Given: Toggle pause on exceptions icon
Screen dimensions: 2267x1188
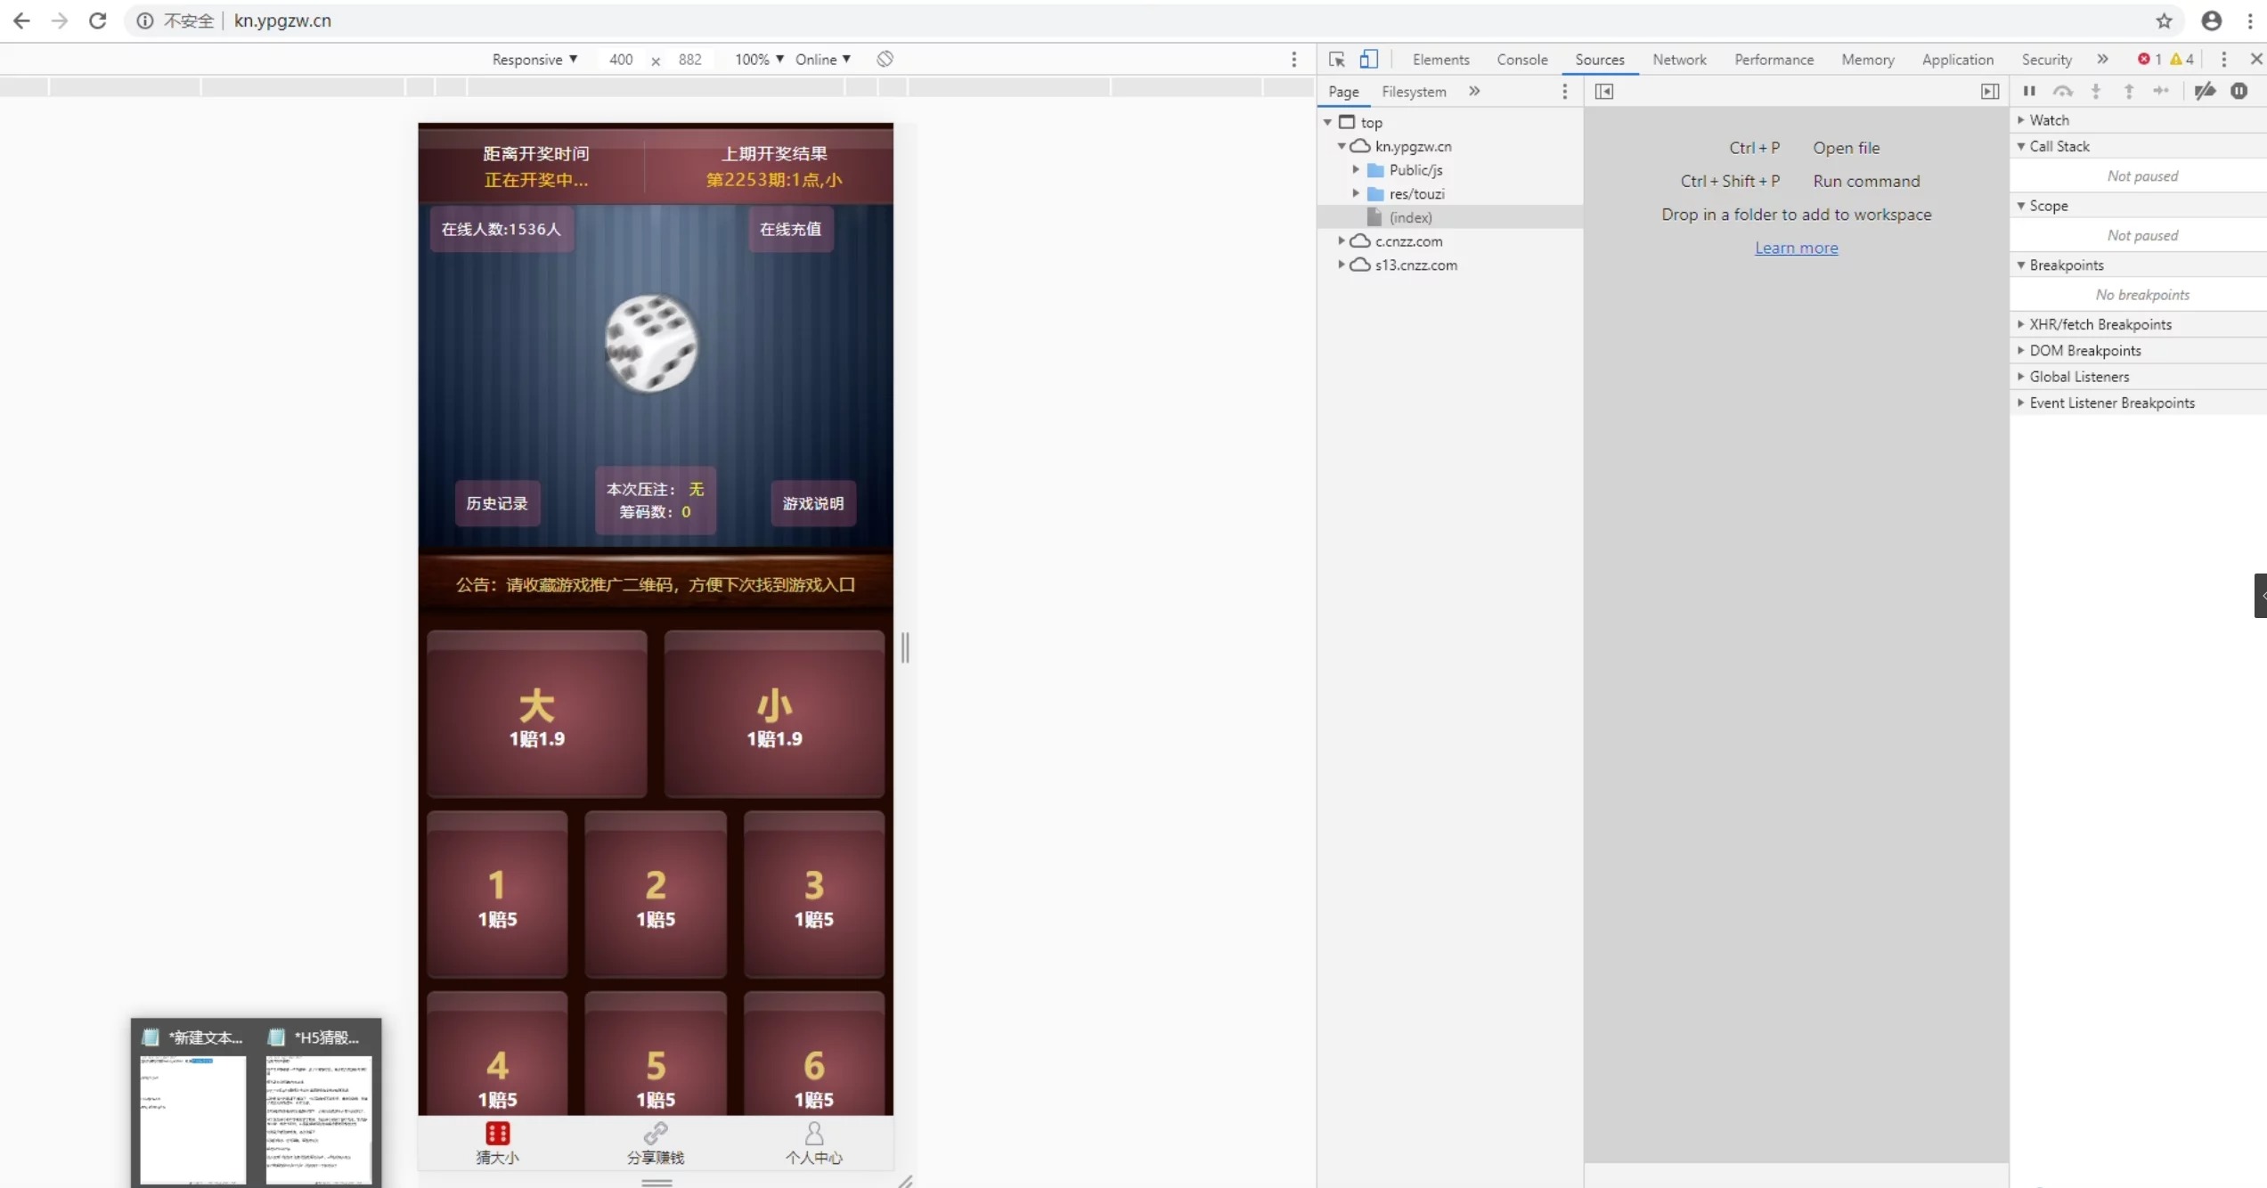Looking at the screenshot, I should [x=2239, y=91].
